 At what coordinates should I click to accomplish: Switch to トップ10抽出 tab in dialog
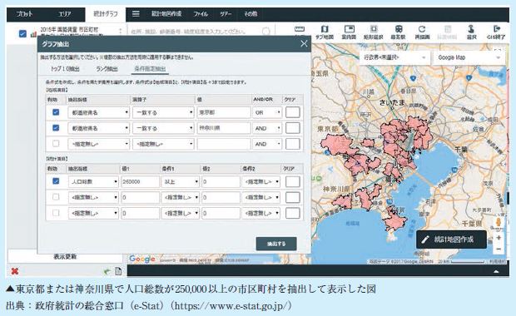[x=65, y=69]
